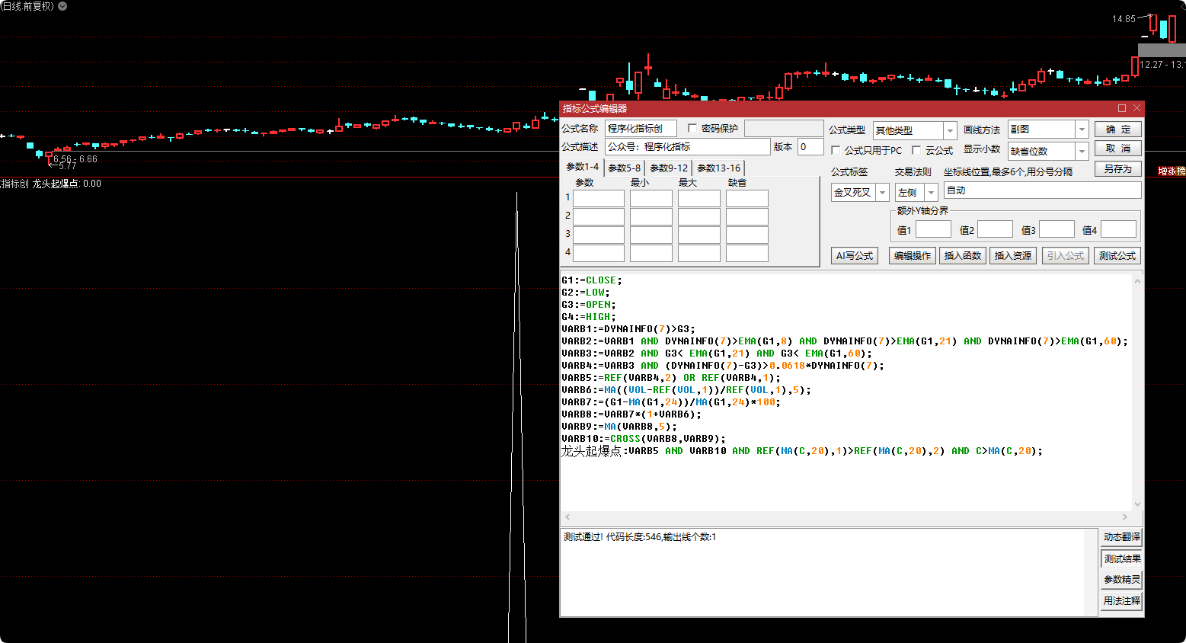Viewport: 1186px width, 643px height.
Task: Switch to the 参数5-8 tab
Action: tap(624, 168)
